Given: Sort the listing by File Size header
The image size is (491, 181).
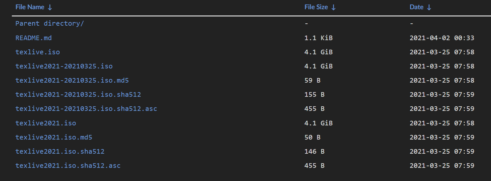Looking at the screenshot, I should [x=316, y=7].
